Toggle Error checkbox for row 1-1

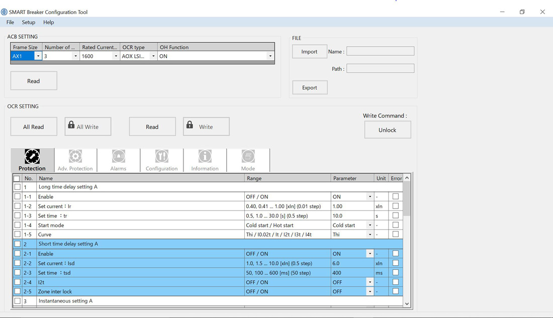(x=395, y=196)
